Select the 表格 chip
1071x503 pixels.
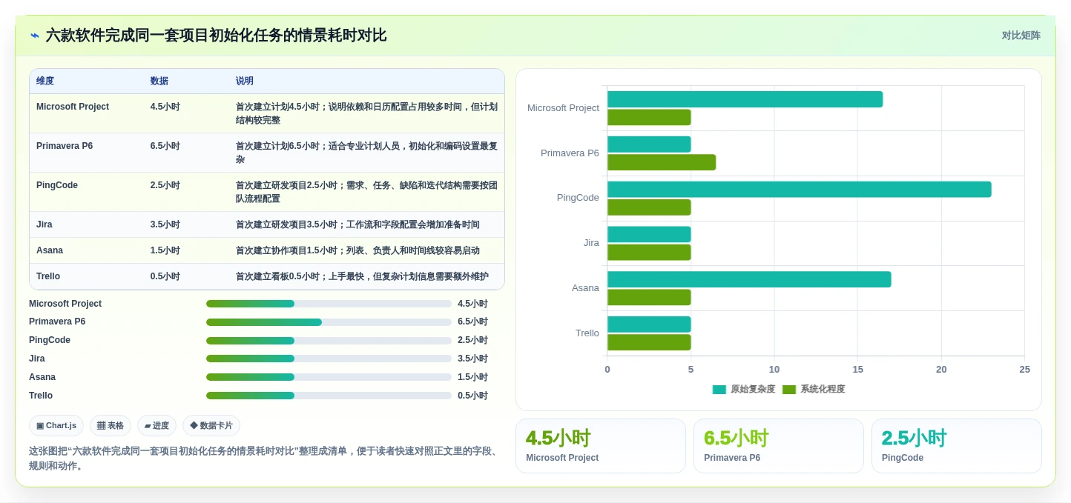pyautogui.click(x=111, y=426)
